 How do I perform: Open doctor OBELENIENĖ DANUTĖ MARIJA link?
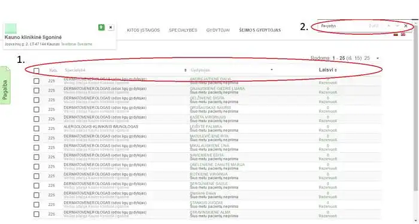pos(217,165)
